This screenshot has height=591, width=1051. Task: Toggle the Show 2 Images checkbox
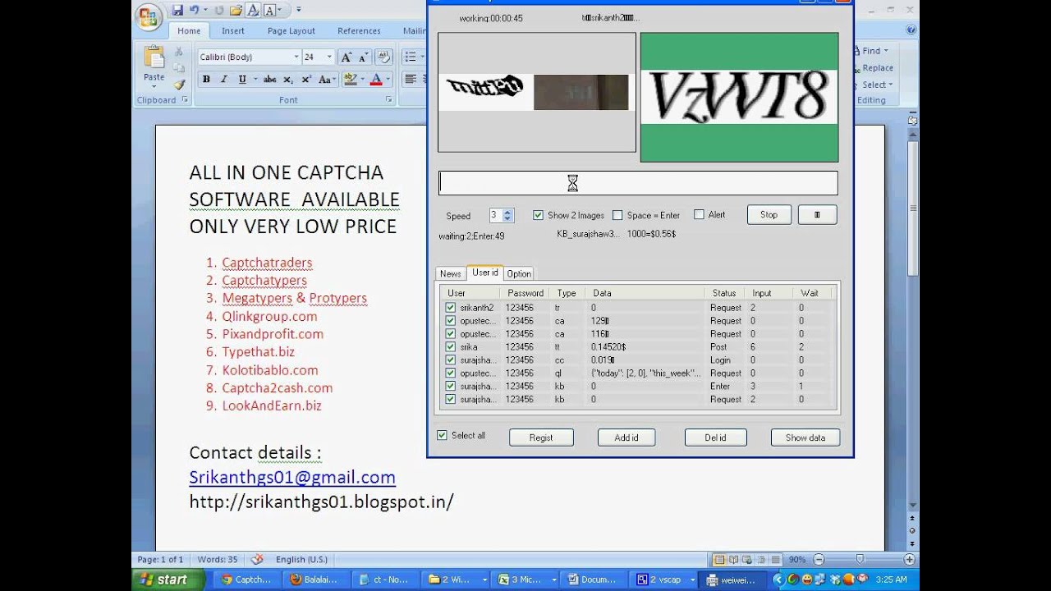(x=538, y=215)
